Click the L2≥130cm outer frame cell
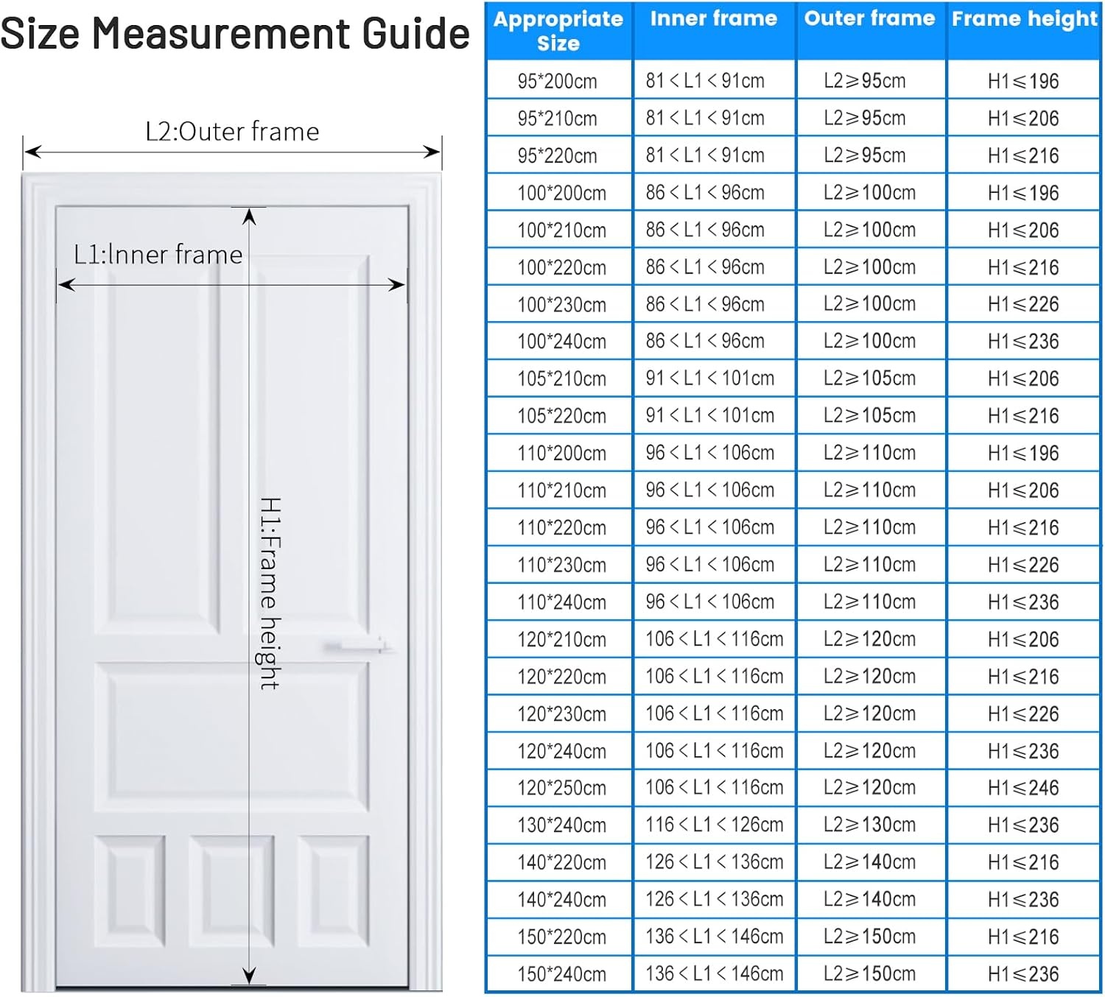1105x997 pixels. [869, 825]
